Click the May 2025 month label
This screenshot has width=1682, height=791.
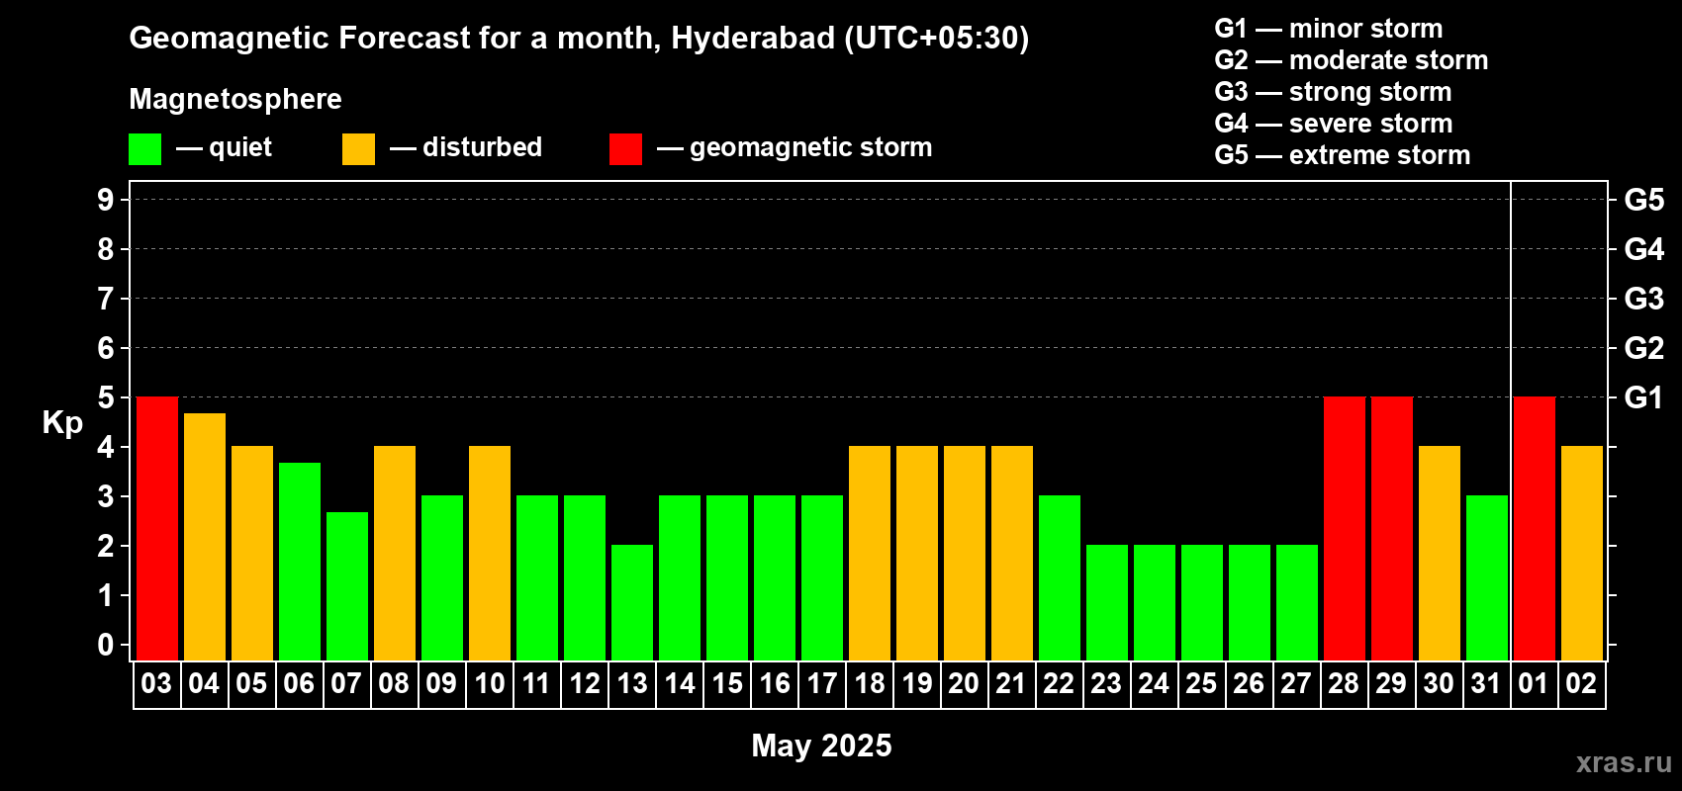tap(821, 745)
